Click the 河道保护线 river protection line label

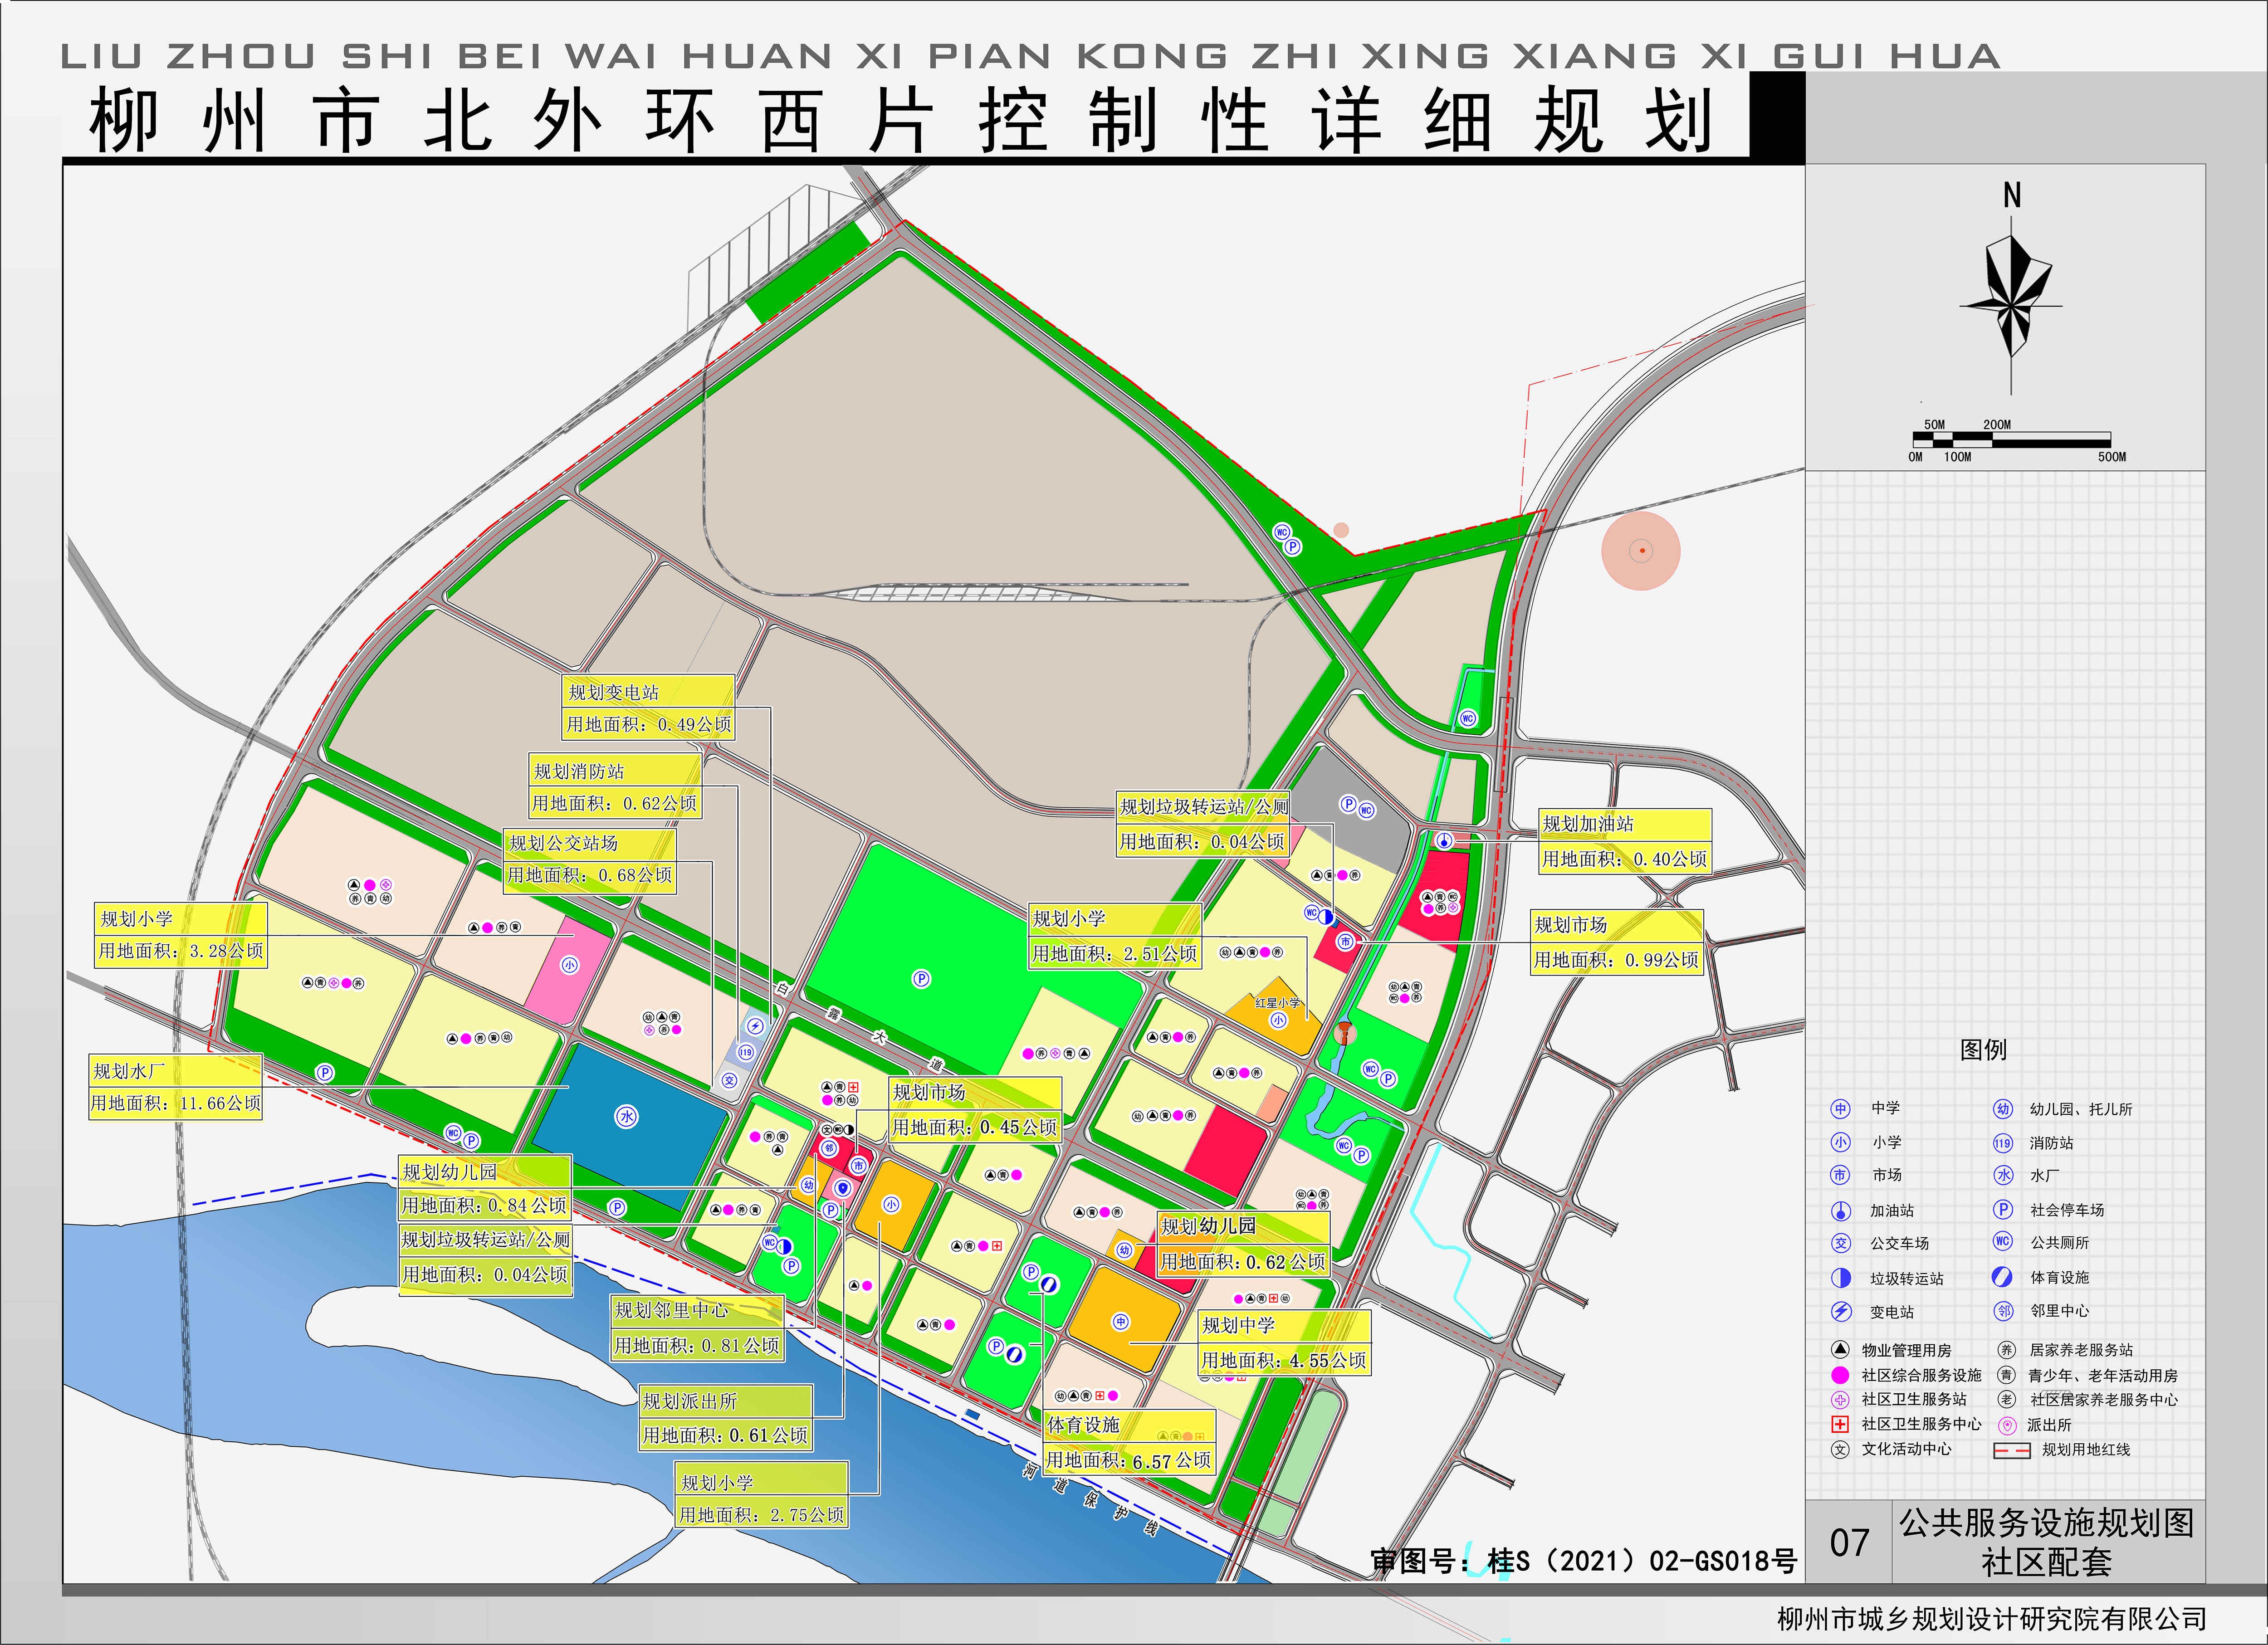pyautogui.click(x=1090, y=1499)
